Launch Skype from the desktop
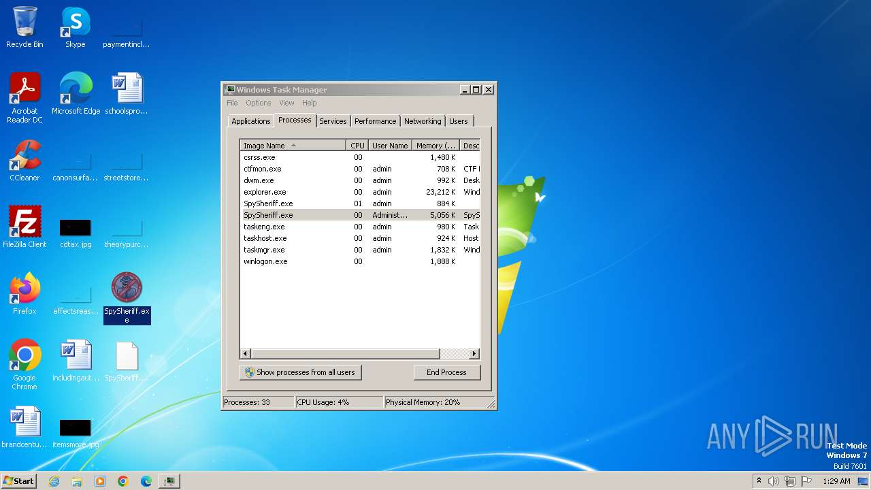 76,27
